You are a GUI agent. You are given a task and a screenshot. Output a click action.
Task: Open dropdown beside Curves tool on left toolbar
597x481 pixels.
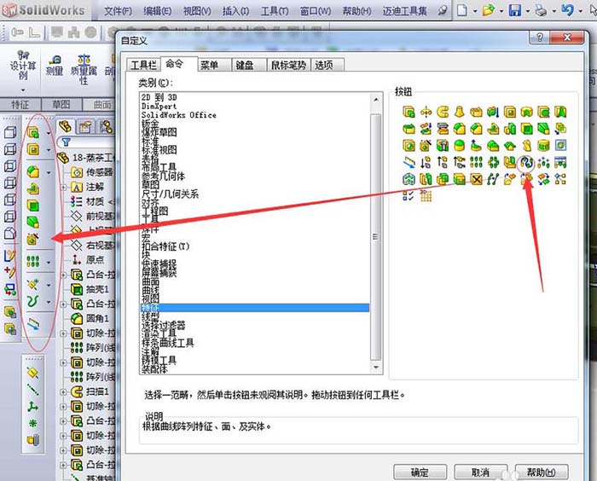(49, 303)
